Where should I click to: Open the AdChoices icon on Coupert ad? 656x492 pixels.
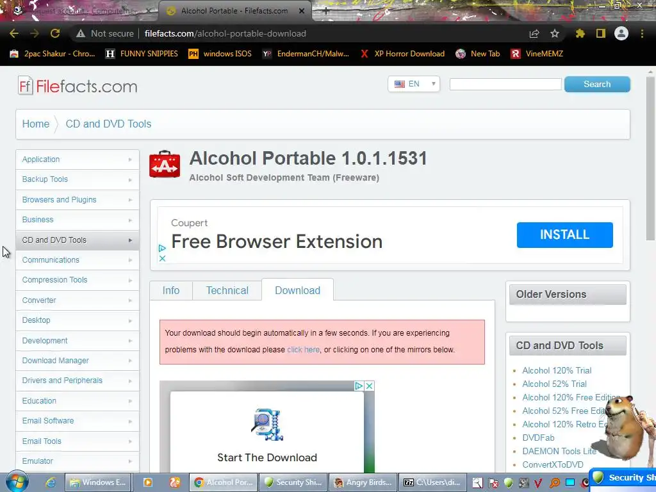coord(162,248)
